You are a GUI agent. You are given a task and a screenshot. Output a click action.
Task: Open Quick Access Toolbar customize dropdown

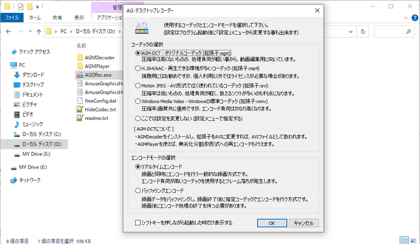point(37,7)
